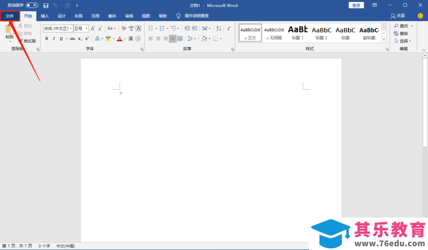Click the 共享 (Share) button

pos(398,16)
